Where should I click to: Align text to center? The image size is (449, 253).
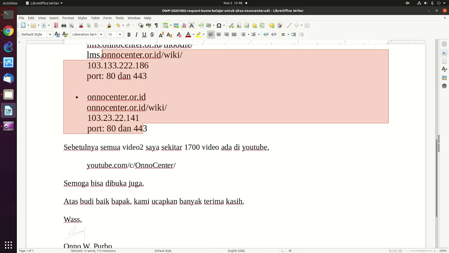coord(219,34)
